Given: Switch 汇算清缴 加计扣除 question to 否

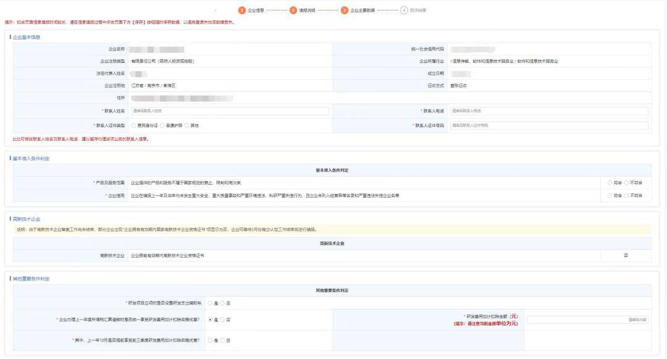Looking at the screenshot, I should [x=223, y=319].
